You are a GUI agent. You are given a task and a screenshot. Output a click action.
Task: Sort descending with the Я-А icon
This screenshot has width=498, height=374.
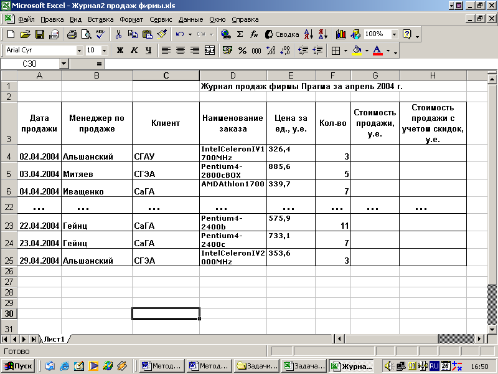[x=323, y=34]
